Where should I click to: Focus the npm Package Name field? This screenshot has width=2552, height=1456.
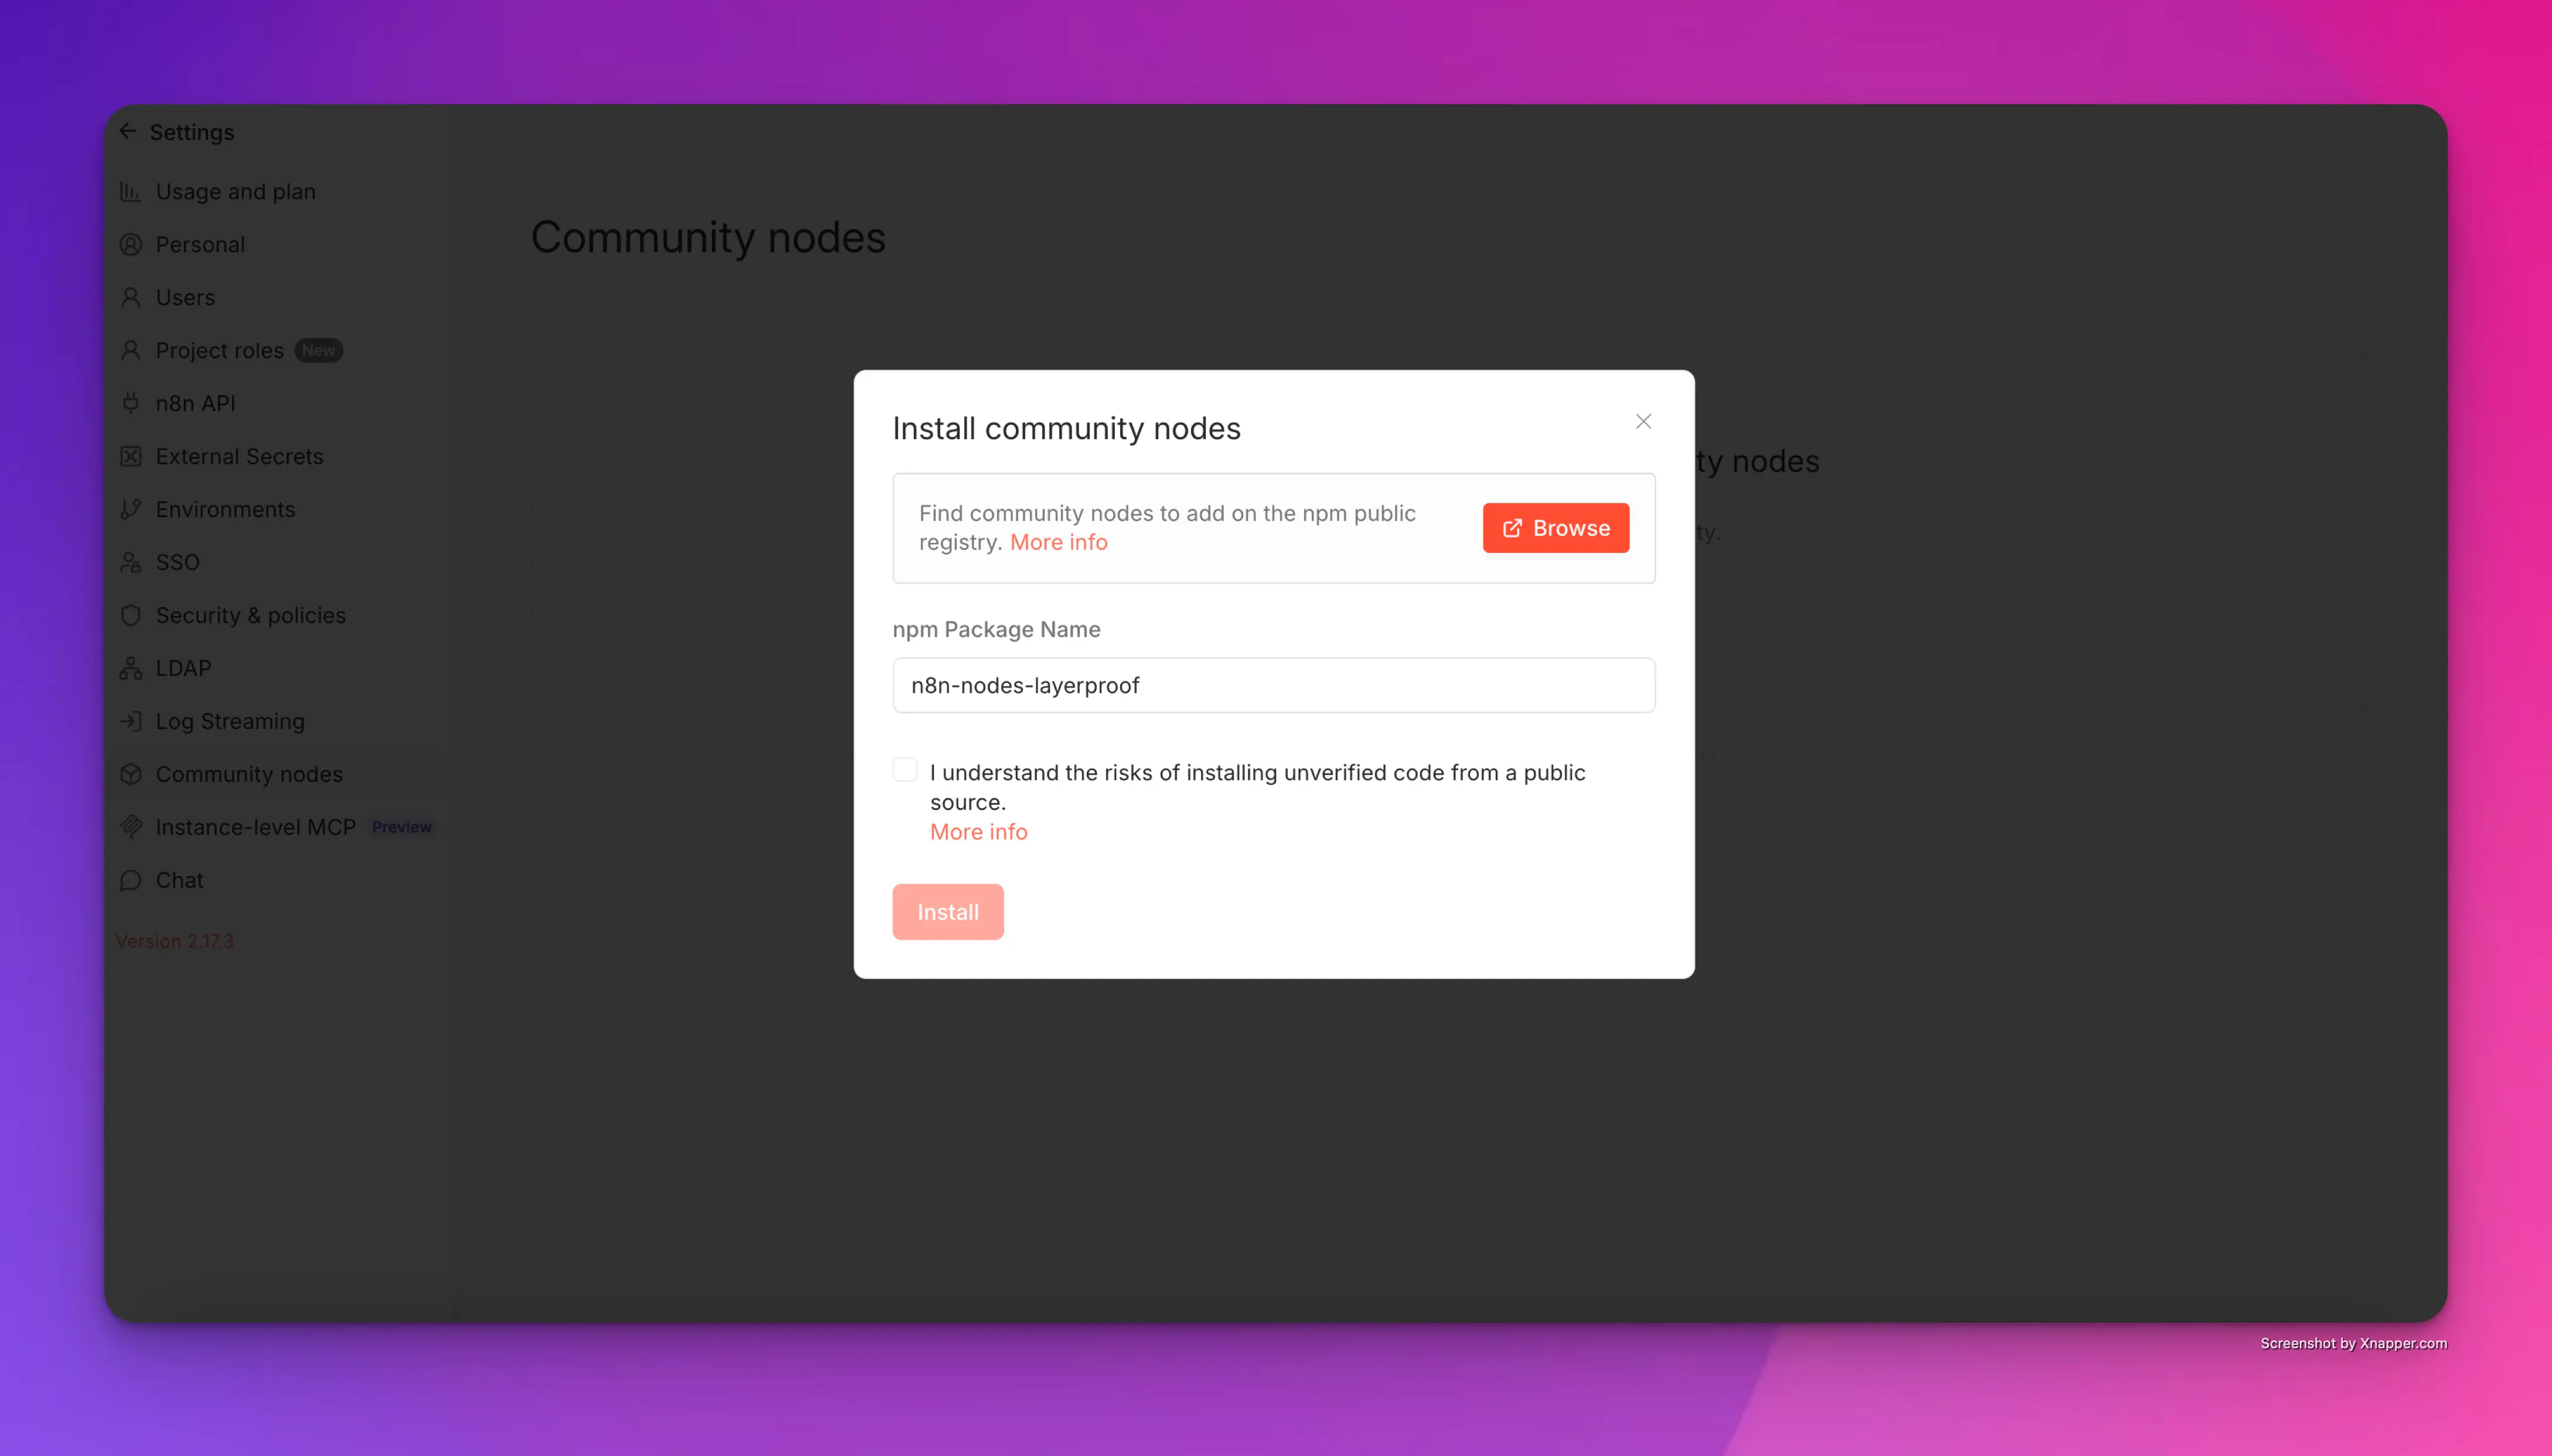coord(1274,685)
